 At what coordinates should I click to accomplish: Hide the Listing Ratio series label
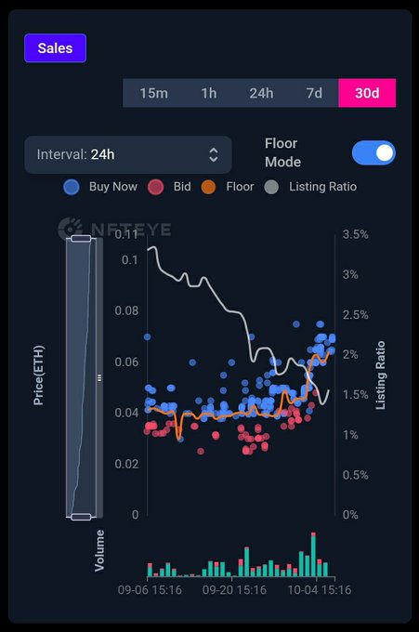point(322,187)
